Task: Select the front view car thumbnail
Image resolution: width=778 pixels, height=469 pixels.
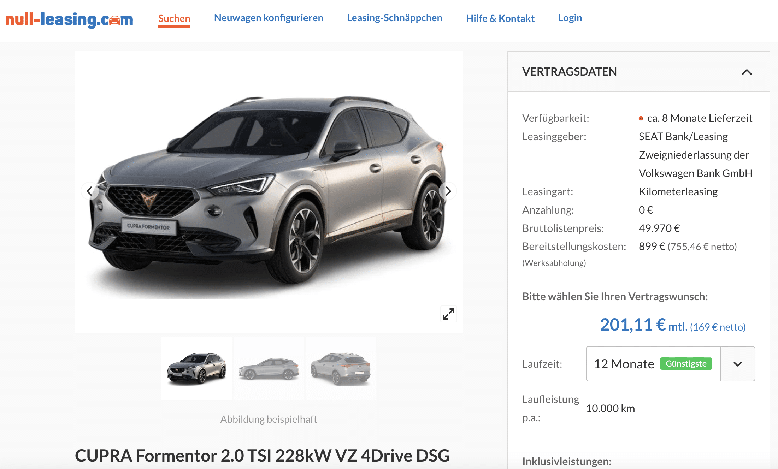Action: (197, 368)
